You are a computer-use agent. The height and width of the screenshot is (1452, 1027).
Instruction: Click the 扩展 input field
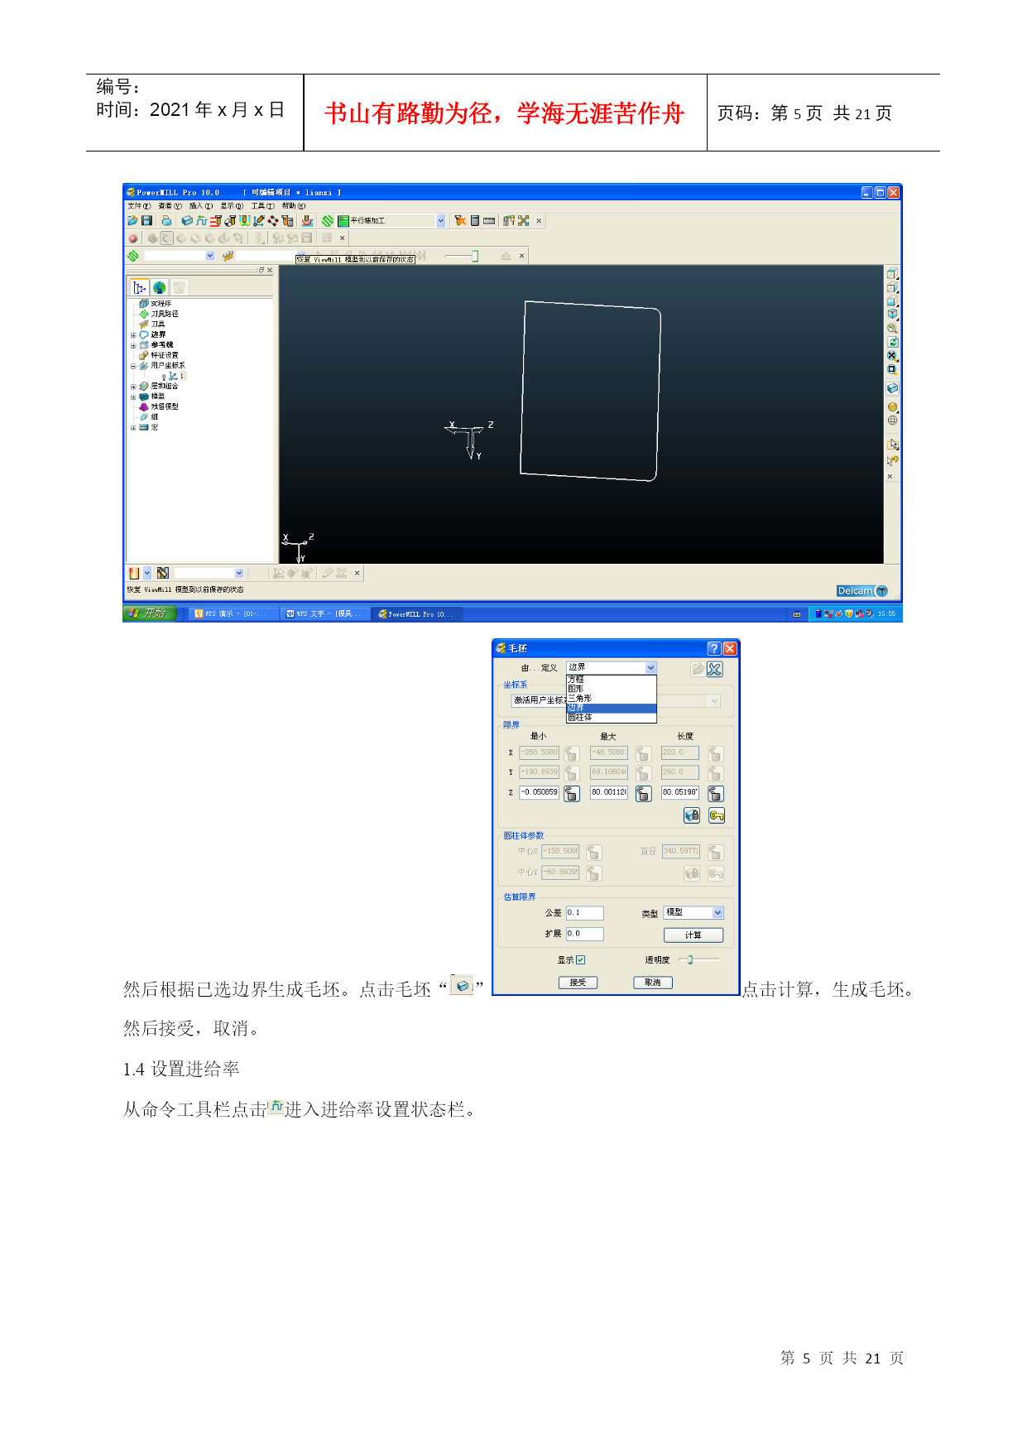pos(584,934)
